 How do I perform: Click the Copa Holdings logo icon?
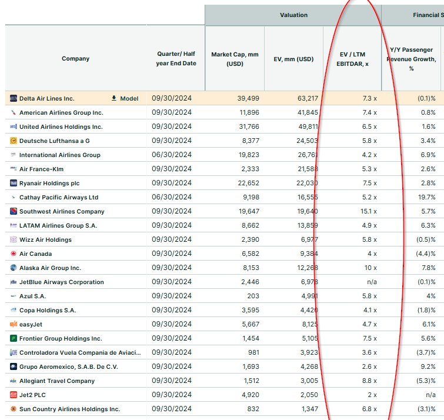coord(14,310)
